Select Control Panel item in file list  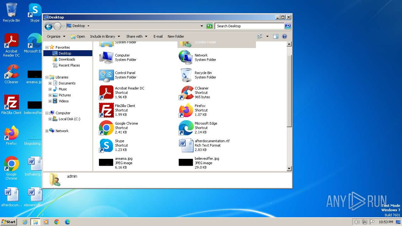118,75
